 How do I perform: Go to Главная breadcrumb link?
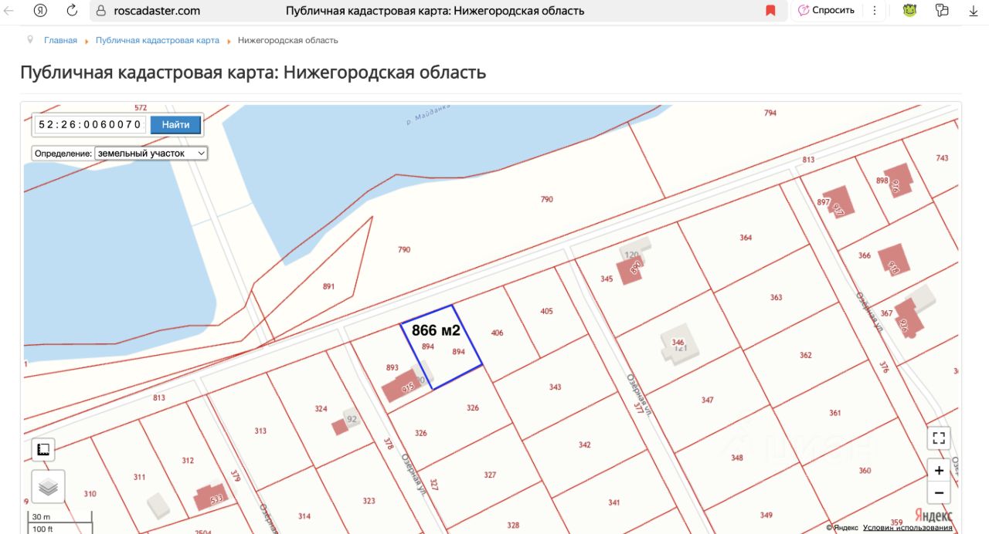click(x=60, y=40)
